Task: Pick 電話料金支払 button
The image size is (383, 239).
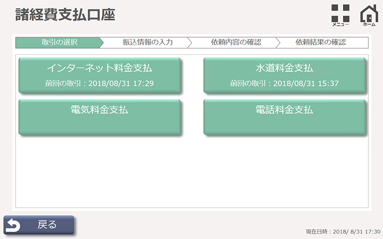Action: [284, 117]
